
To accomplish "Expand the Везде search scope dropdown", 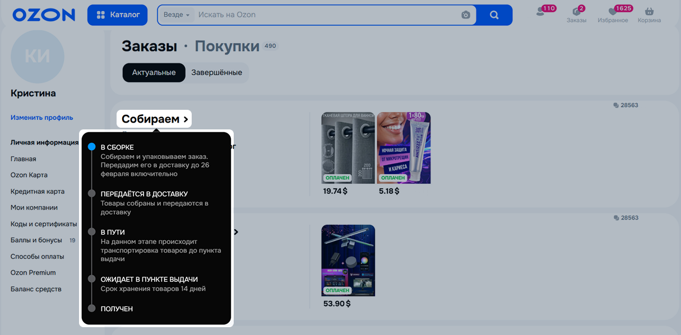I will click(177, 15).
